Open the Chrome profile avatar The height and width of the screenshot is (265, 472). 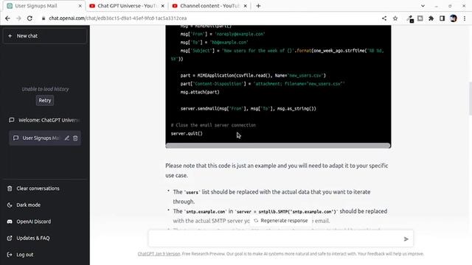pyautogui.click(x=453, y=18)
